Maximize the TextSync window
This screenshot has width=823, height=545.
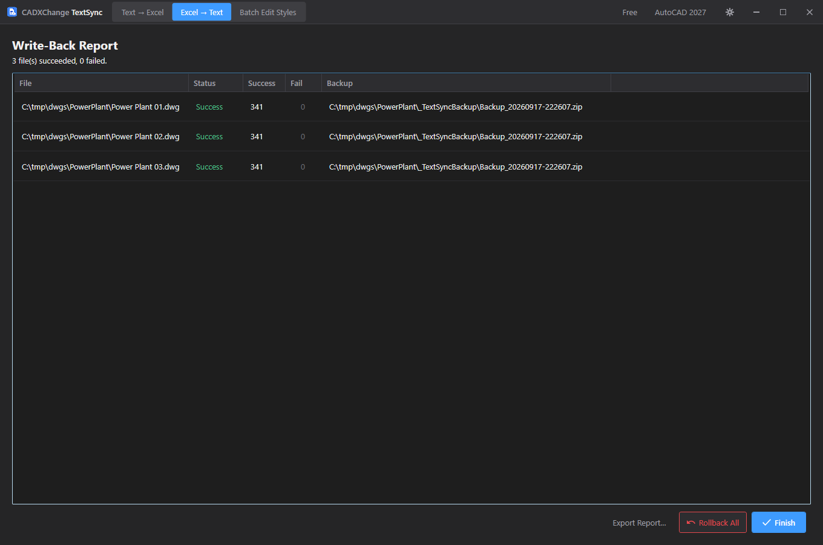(x=783, y=12)
